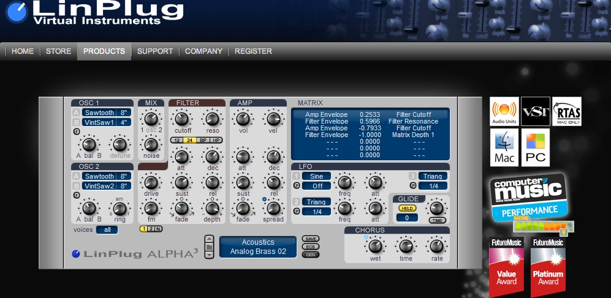Click the VST logo icon
The image size is (611, 298).
(535, 111)
